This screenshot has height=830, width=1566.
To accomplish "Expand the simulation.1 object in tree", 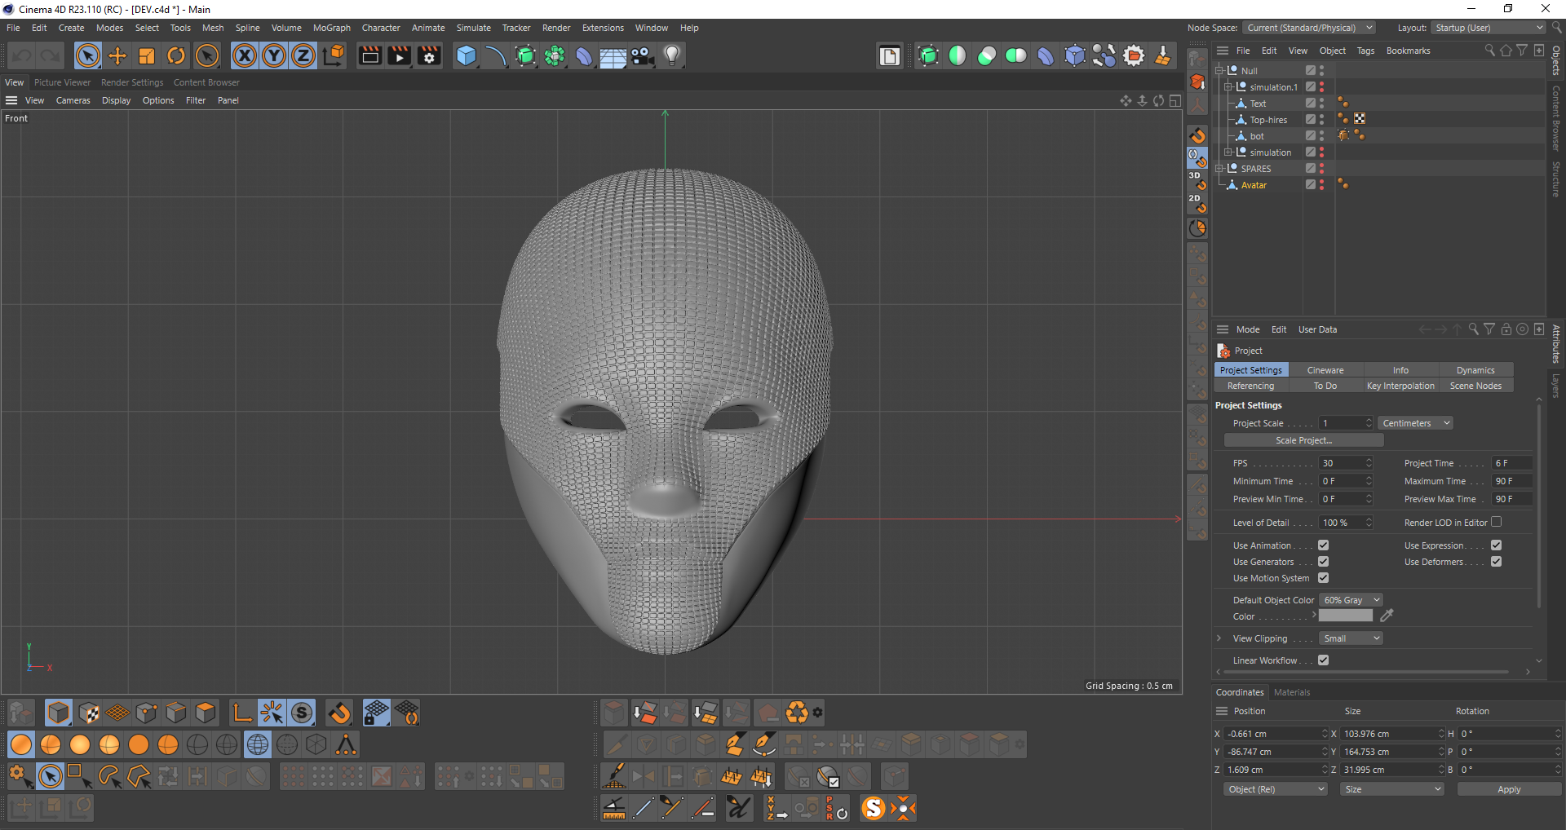I will click(x=1228, y=87).
